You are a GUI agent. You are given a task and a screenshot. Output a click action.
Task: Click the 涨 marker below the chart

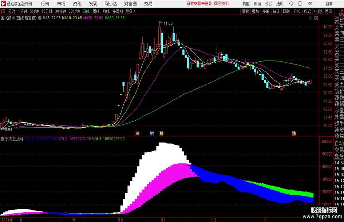pyautogui.click(x=137, y=133)
